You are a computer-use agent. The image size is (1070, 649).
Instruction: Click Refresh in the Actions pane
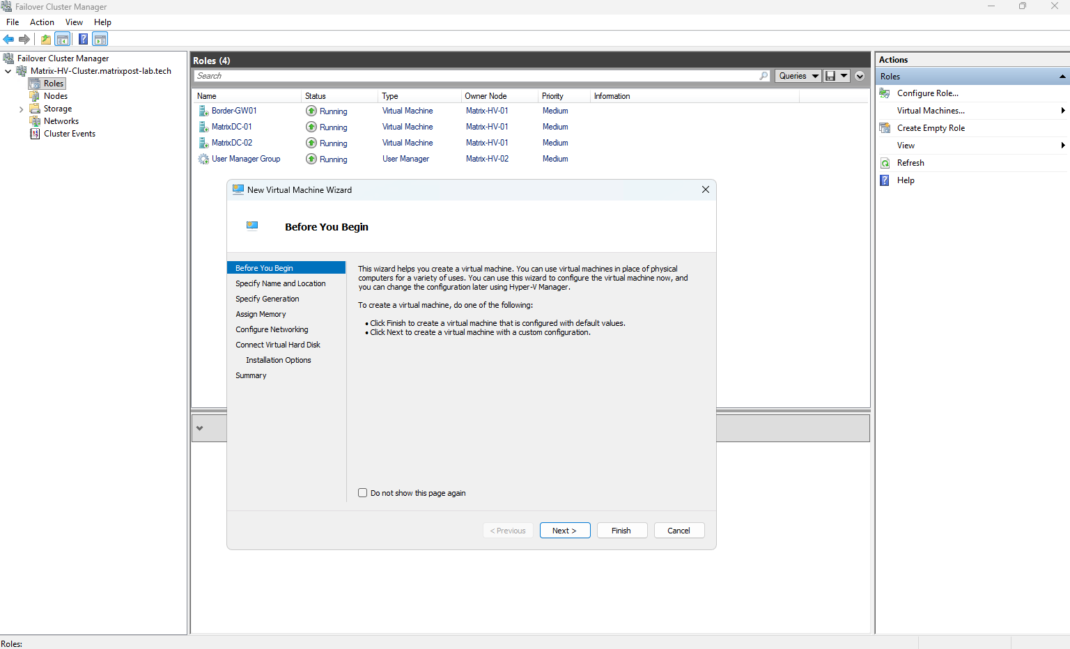pos(910,163)
